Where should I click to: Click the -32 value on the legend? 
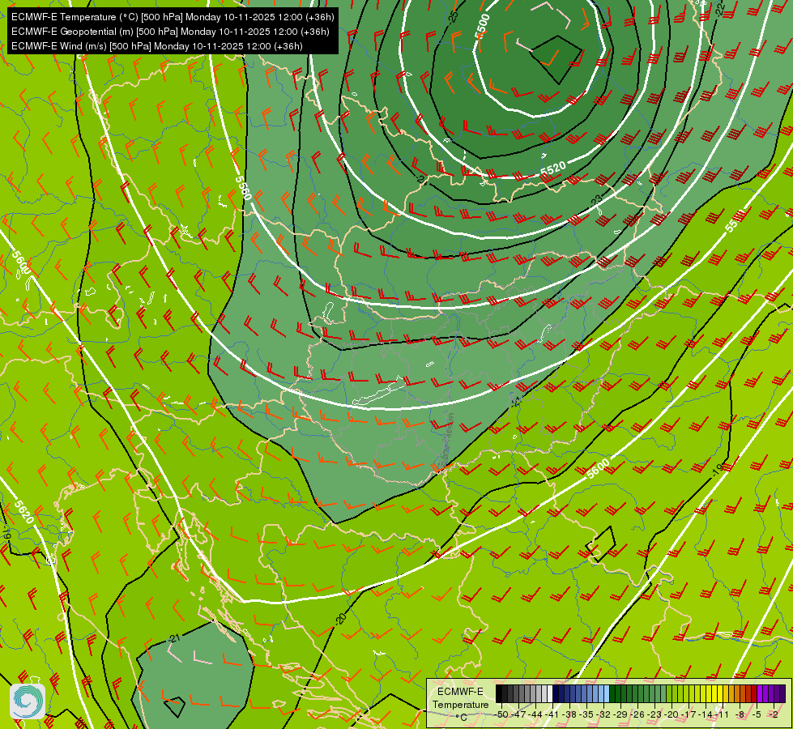[x=603, y=714]
